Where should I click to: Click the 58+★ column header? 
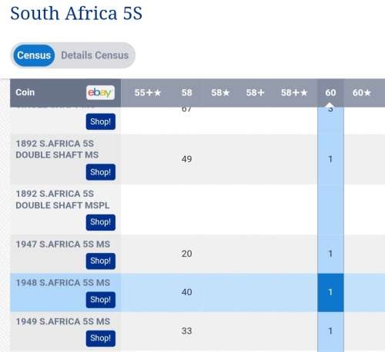[294, 92]
